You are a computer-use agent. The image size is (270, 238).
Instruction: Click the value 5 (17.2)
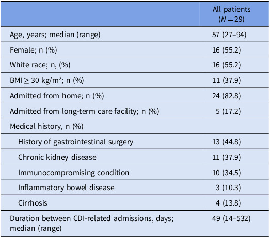tap(228, 111)
